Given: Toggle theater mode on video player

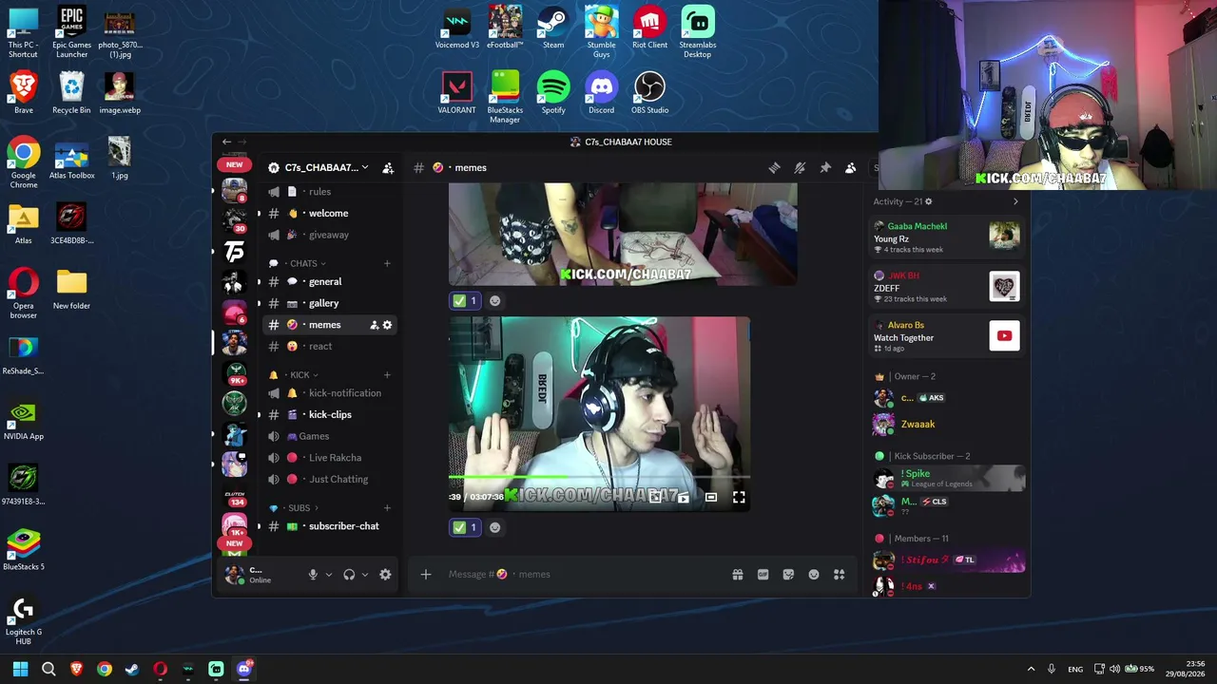Looking at the screenshot, I should pyautogui.click(x=710, y=497).
